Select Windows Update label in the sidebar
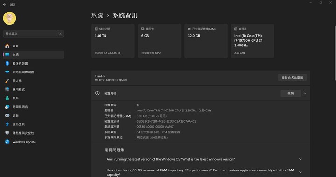The height and width of the screenshot is (177, 336). tap(24, 142)
